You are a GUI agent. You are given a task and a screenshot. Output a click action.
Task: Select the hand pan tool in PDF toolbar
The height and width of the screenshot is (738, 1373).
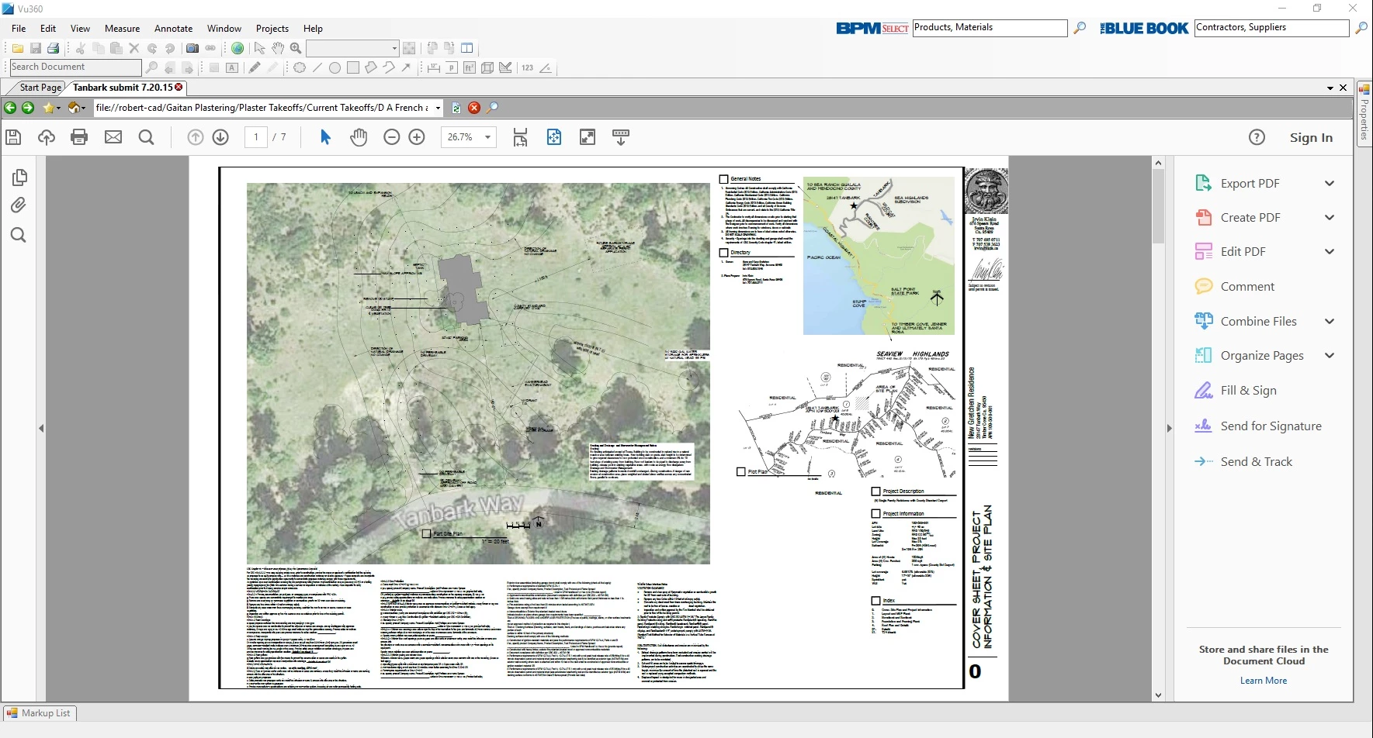coord(358,137)
